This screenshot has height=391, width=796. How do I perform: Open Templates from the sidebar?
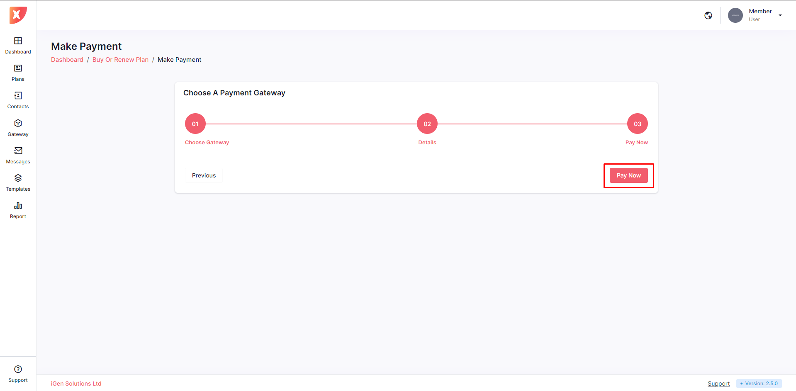[x=18, y=178]
